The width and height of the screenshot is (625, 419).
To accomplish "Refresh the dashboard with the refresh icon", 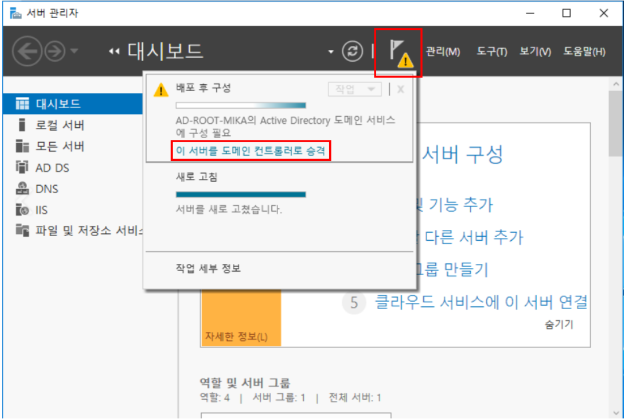I will point(352,51).
